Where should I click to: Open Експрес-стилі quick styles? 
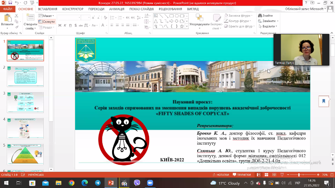pyautogui.click(x=217, y=22)
